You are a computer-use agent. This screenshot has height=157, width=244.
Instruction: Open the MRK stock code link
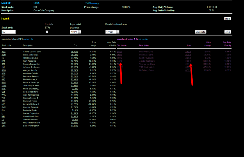pos(4,89)
